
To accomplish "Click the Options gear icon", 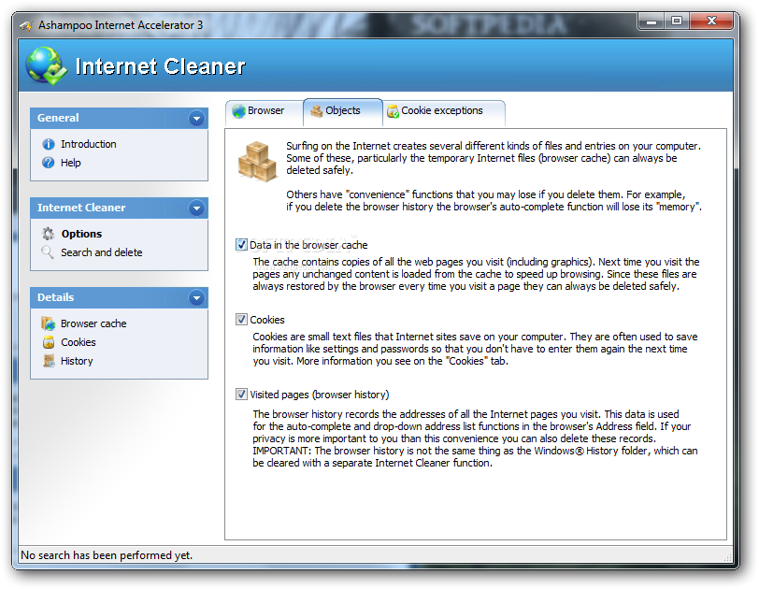I will [48, 234].
